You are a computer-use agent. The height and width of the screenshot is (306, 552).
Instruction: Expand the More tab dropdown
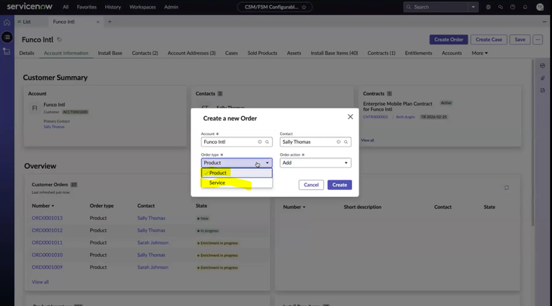click(479, 53)
